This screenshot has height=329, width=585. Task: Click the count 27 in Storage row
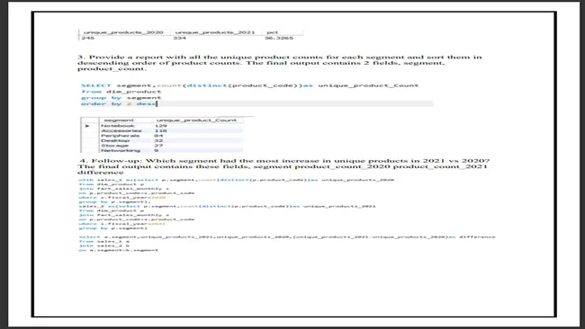pos(158,146)
